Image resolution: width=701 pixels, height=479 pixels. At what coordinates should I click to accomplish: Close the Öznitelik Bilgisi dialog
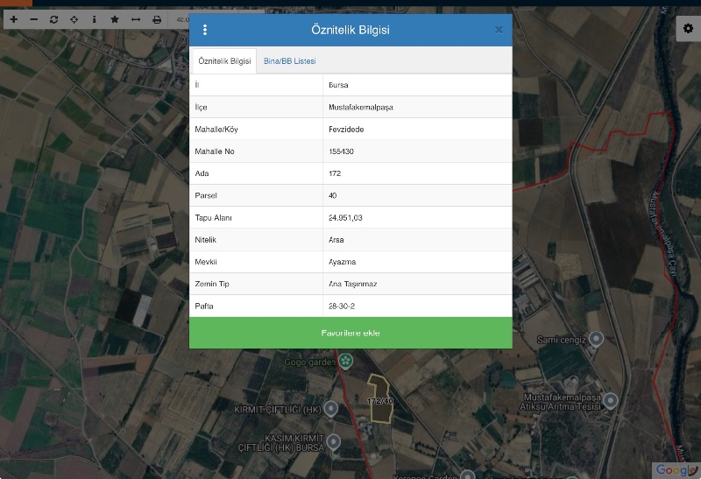click(499, 30)
